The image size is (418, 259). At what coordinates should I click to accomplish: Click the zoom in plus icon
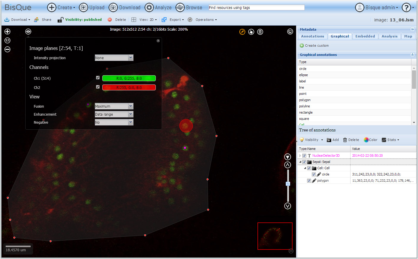click(7, 32)
